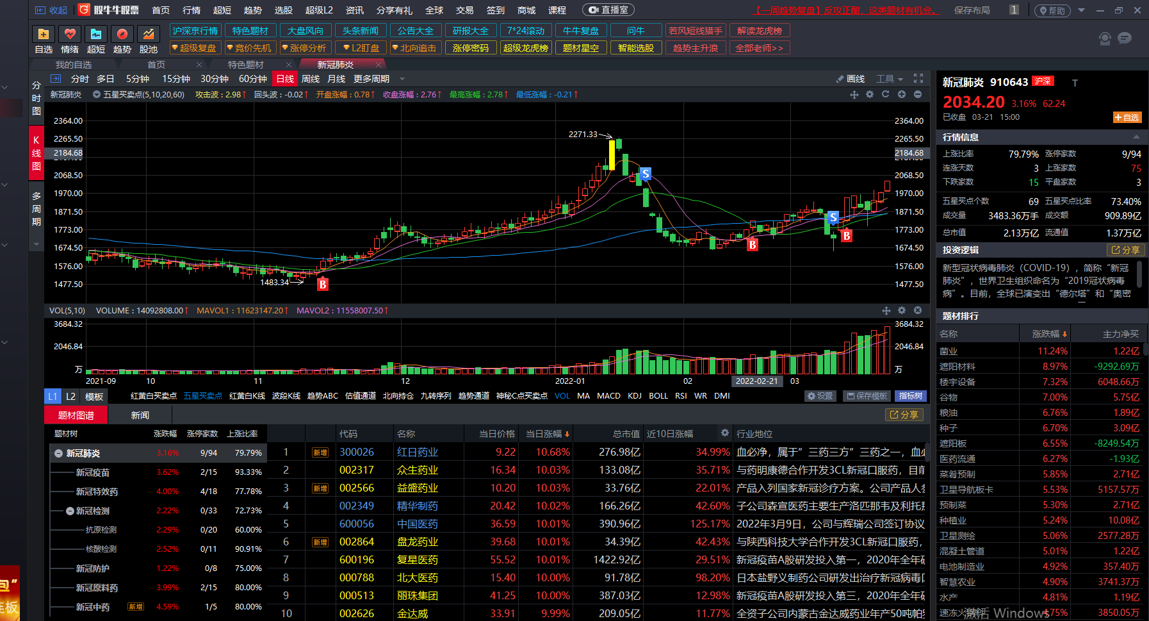Open the 资讯 menu
1149x621 pixels.
(x=355, y=10)
